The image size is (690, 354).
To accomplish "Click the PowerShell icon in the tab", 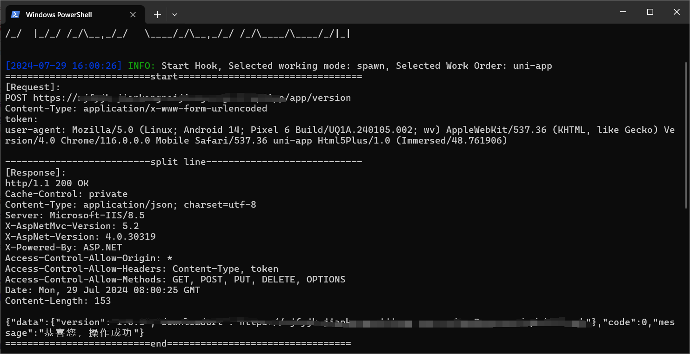I will pos(15,14).
